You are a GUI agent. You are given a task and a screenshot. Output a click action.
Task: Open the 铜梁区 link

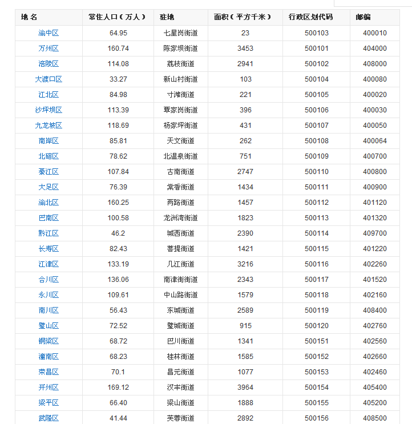[x=49, y=341]
